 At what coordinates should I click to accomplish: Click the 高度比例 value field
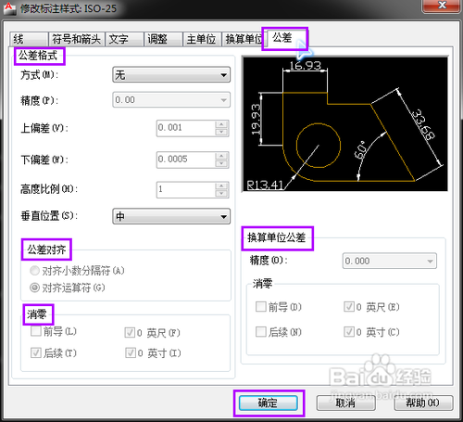pos(185,189)
